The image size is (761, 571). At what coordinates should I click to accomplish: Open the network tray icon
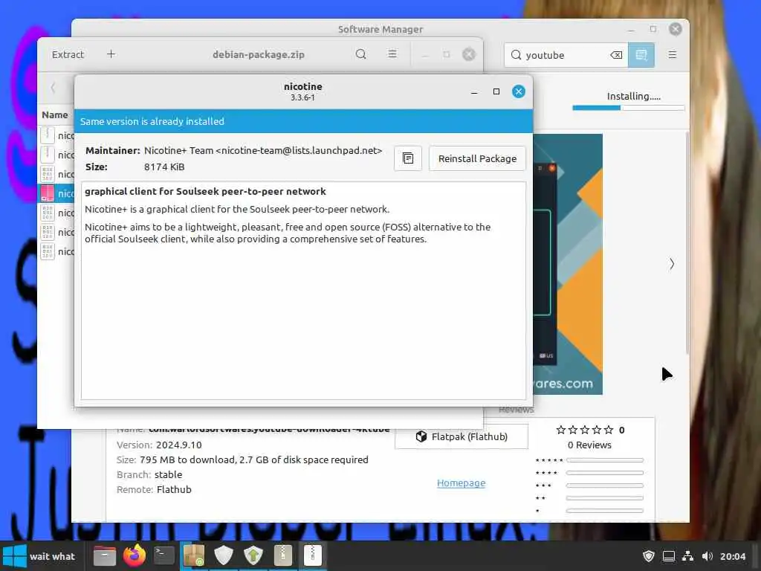(687, 556)
